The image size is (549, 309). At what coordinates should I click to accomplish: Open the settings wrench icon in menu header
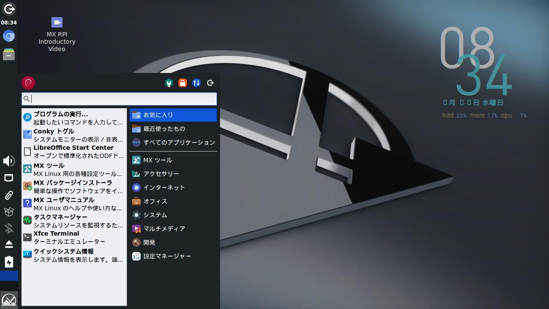tap(169, 83)
